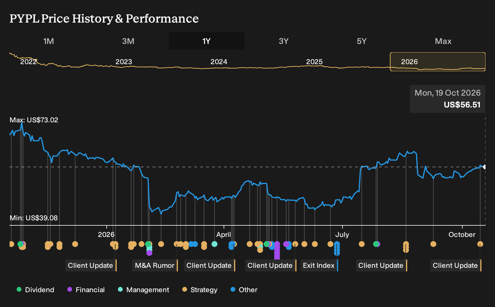This screenshot has height=307, width=495.
Task: Click the white endpoint dot on price line
Action: tap(485, 167)
